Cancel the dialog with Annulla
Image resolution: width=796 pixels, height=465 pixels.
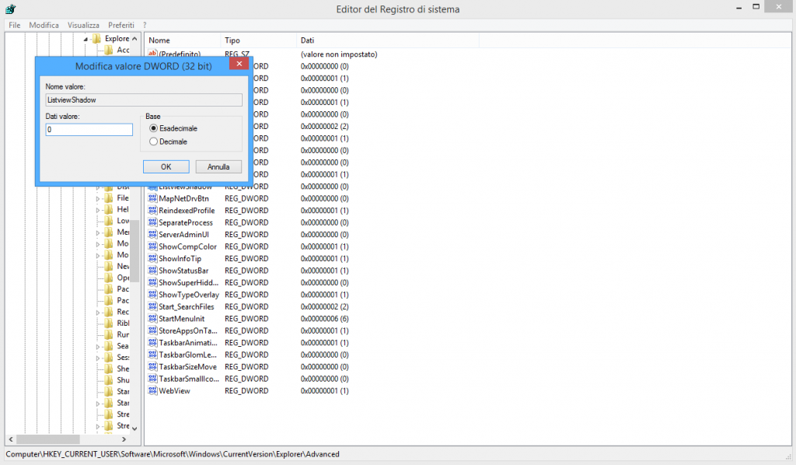tap(218, 166)
